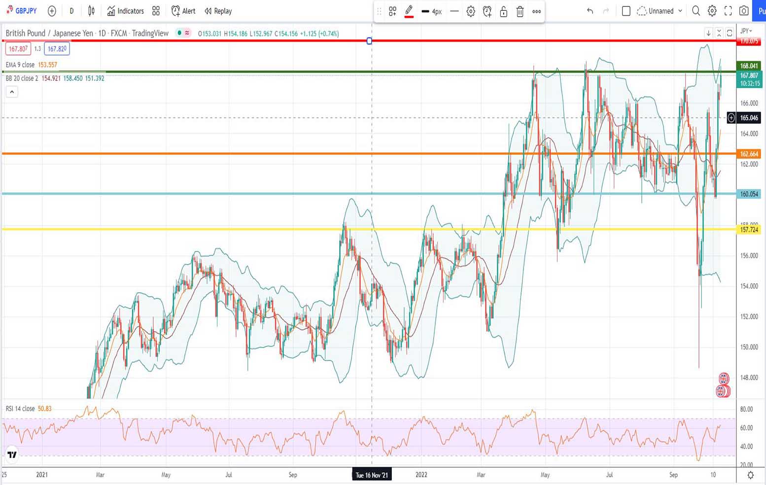Open drawing settings gear in floating toolbar

471,11
